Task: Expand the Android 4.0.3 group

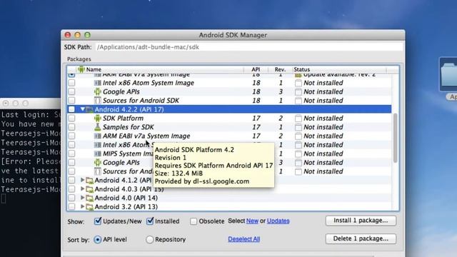Action: 83,188
